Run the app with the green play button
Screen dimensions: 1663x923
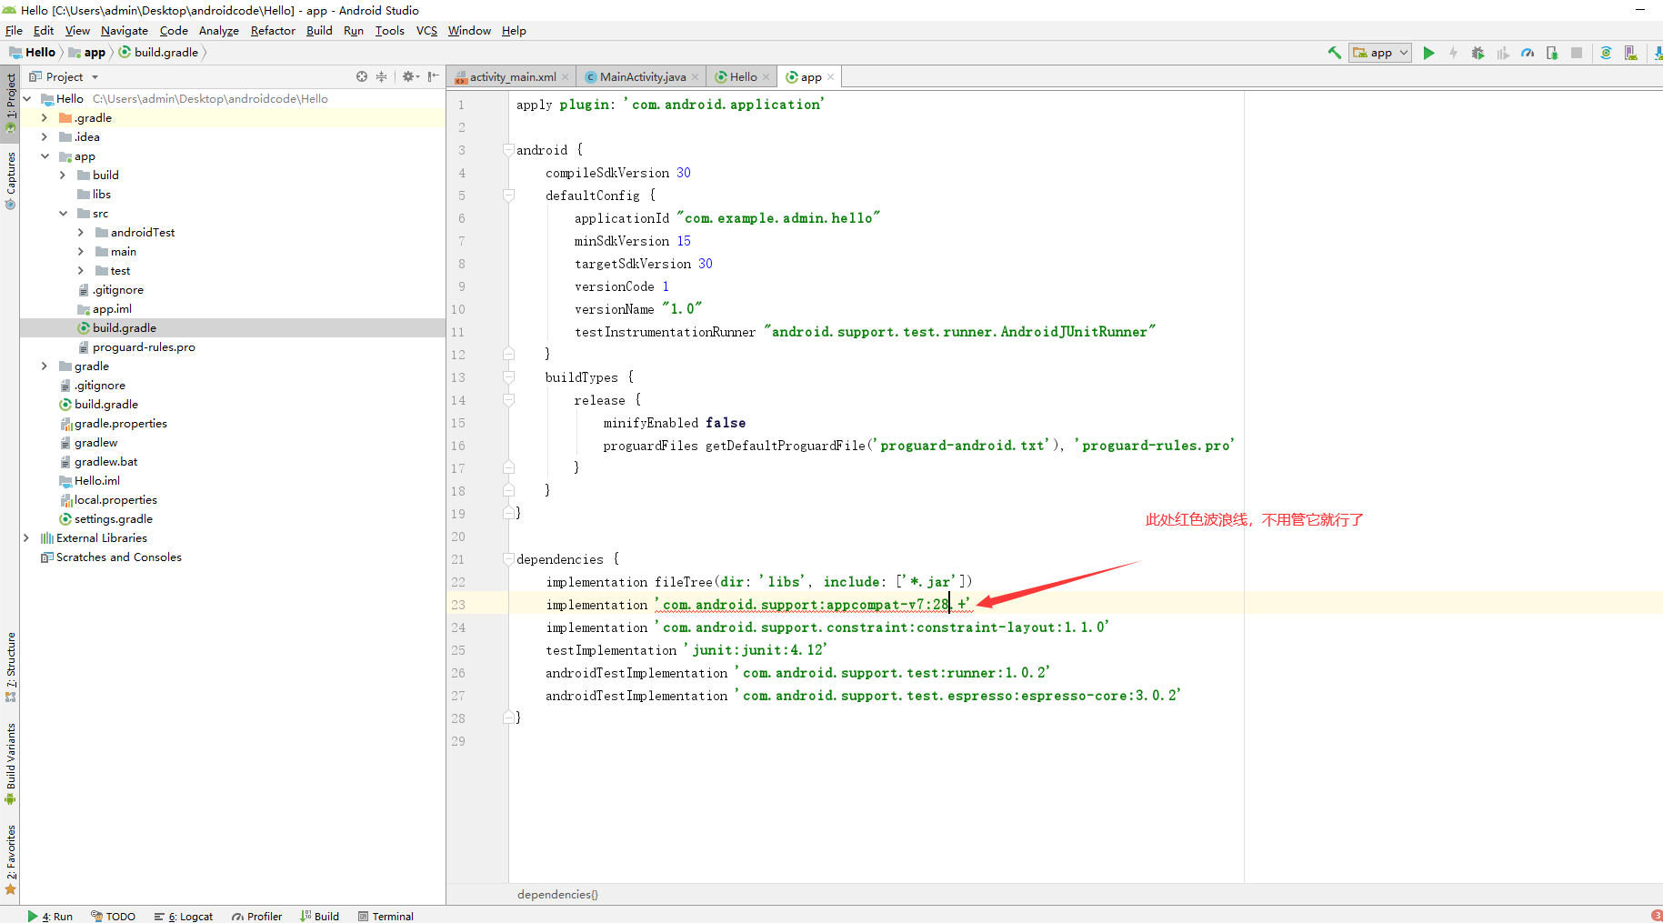click(x=1428, y=53)
